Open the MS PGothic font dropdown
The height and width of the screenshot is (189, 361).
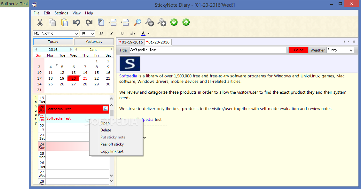click(x=76, y=34)
